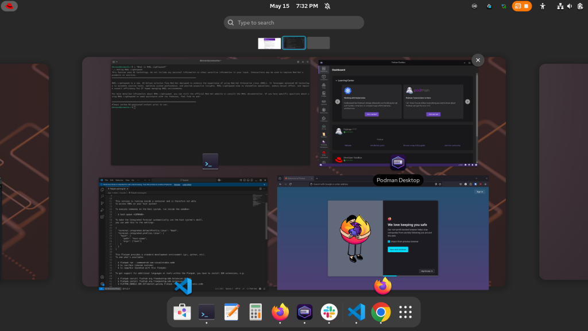Viewport: 588px width, 331px height.
Task: Open Slack from the dock
Action: [329, 312]
